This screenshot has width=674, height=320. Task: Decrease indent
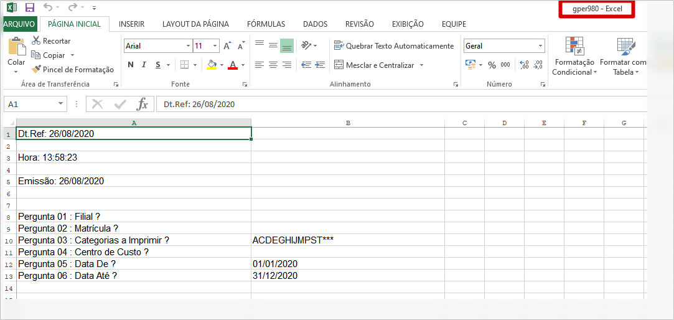pyautogui.click(x=306, y=65)
